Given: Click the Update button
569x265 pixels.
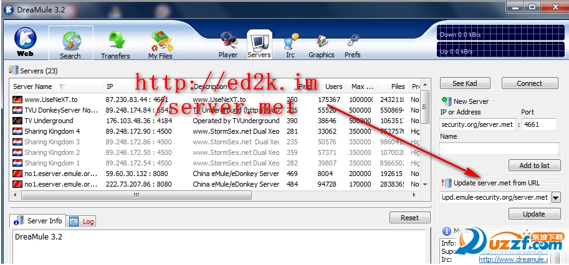Looking at the screenshot, I should tap(534, 214).
